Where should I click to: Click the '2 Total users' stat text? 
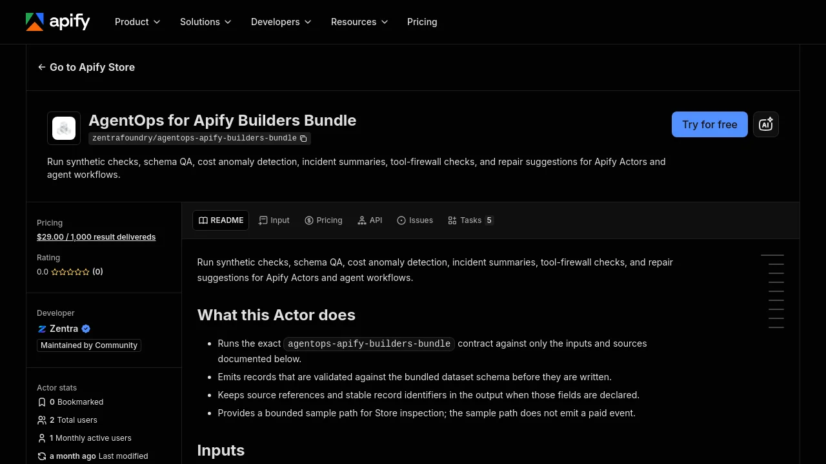coord(74,420)
